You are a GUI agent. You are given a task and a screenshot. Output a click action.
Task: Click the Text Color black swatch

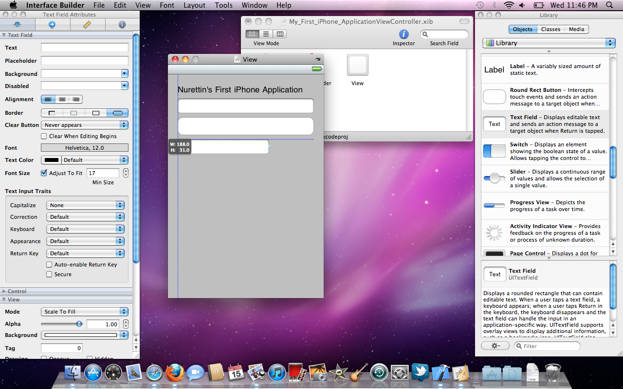pyautogui.click(x=52, y=160)
